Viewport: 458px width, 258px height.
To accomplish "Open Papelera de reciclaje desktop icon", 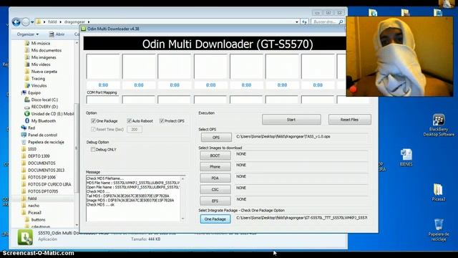I will click(439, 229).
